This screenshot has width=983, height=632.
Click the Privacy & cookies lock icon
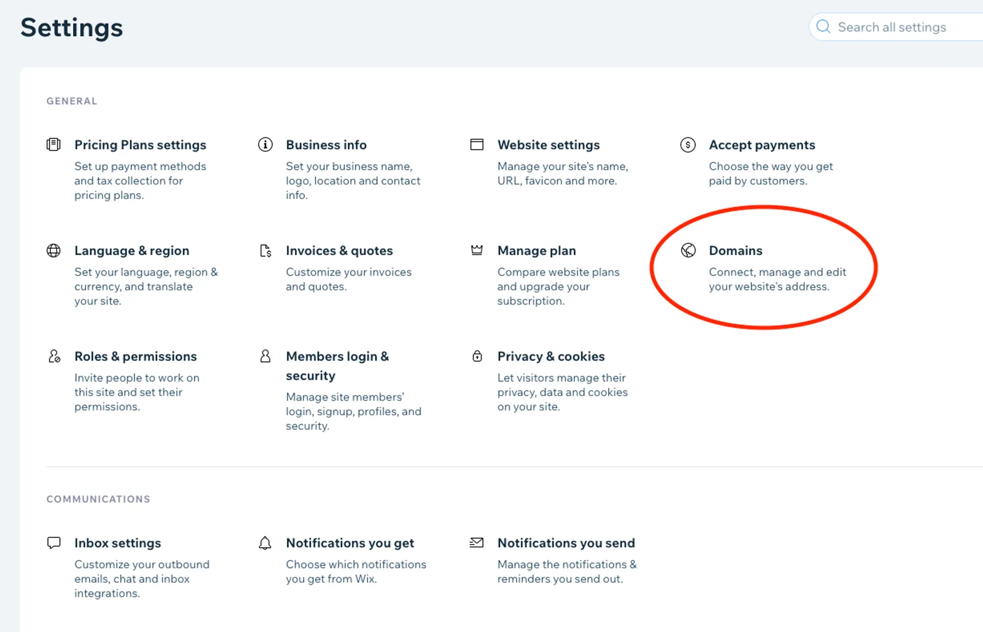pyautogui.click(x=477, y=356)
